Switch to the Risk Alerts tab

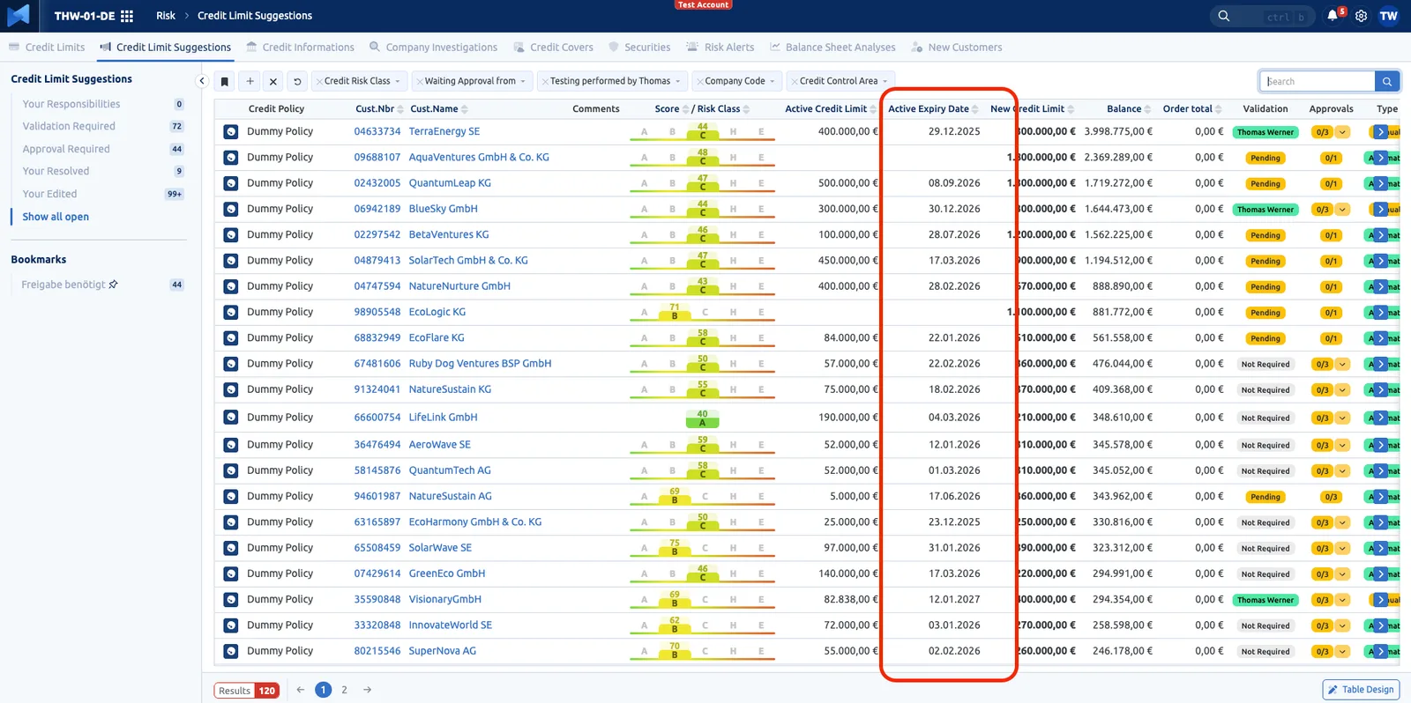point(720,48)
